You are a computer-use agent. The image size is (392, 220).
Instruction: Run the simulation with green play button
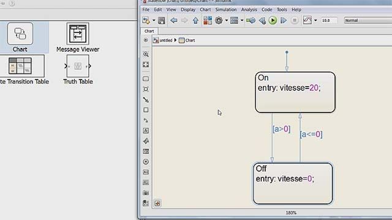coord(273,20)
